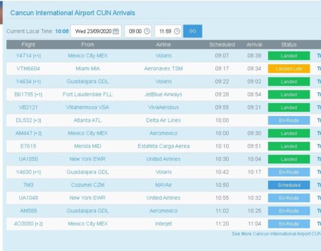Click scheduled time 11:02

pyautogui.click(x=222, y=211)
